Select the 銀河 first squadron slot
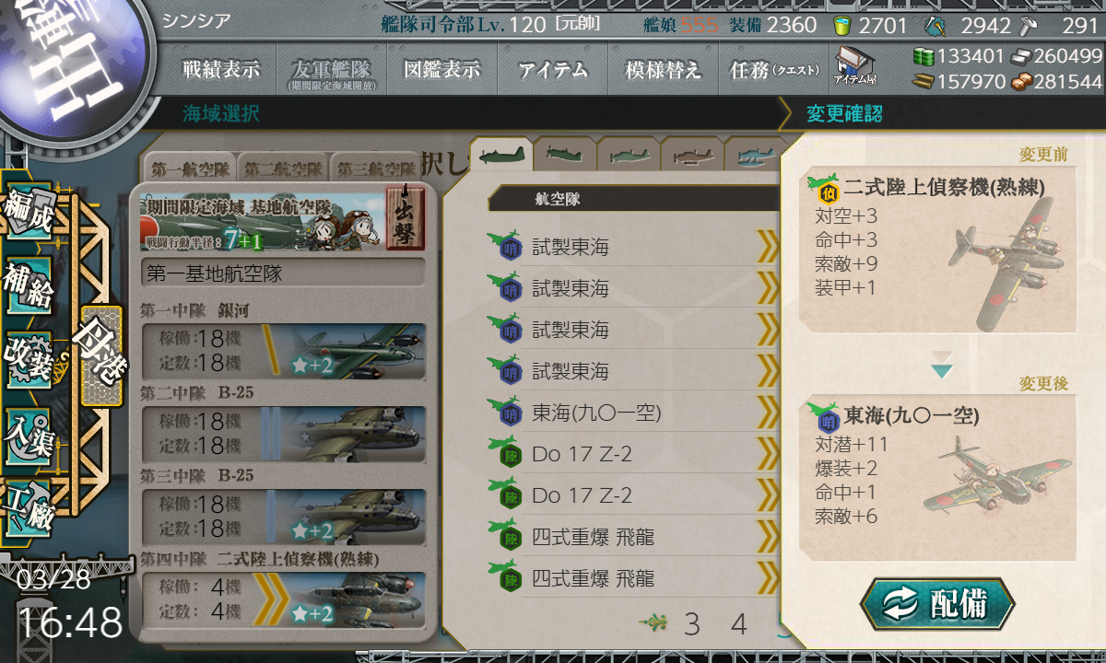The image size is (1106, 663). pyautogui.click(x=283, y=348)
